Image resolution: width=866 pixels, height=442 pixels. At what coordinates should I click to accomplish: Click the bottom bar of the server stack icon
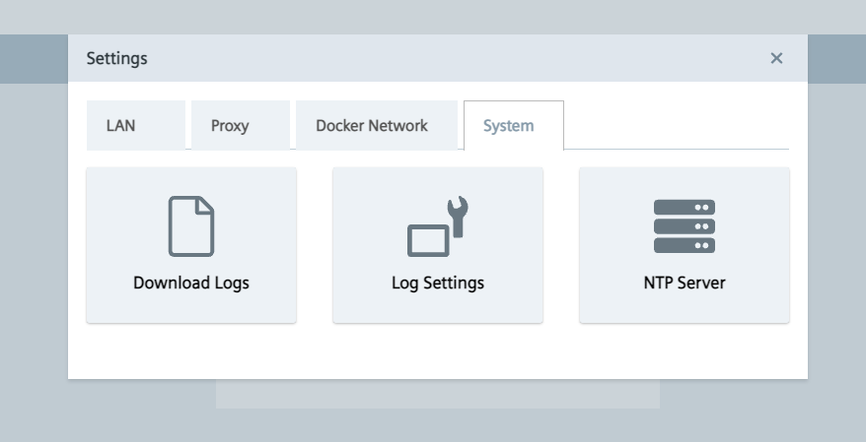point(684,245)
